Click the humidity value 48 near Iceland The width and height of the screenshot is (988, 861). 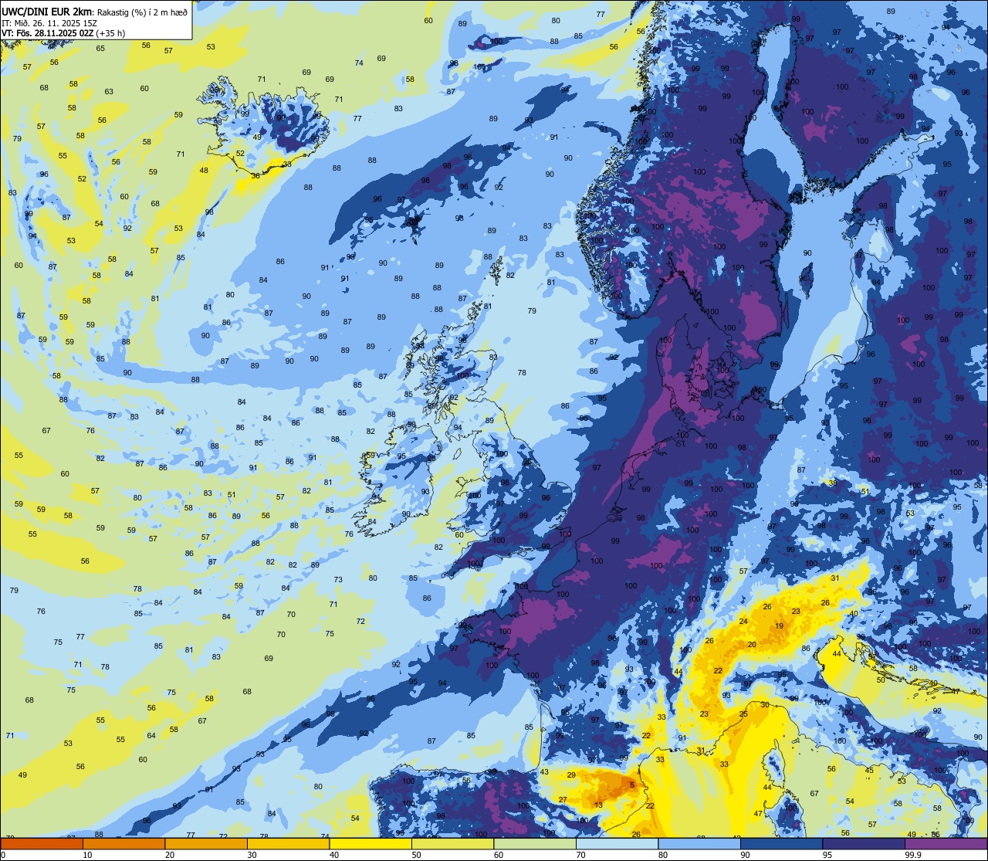tap(204, 171)
